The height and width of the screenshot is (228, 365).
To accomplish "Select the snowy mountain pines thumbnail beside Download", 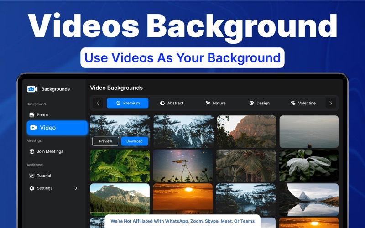I will 183,132.
